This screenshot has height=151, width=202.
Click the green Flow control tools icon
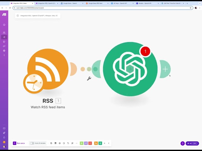point(81,143)
